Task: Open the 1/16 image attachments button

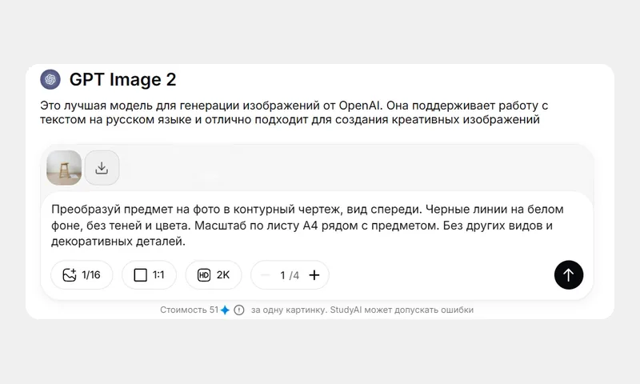Action: pos(82,275)
